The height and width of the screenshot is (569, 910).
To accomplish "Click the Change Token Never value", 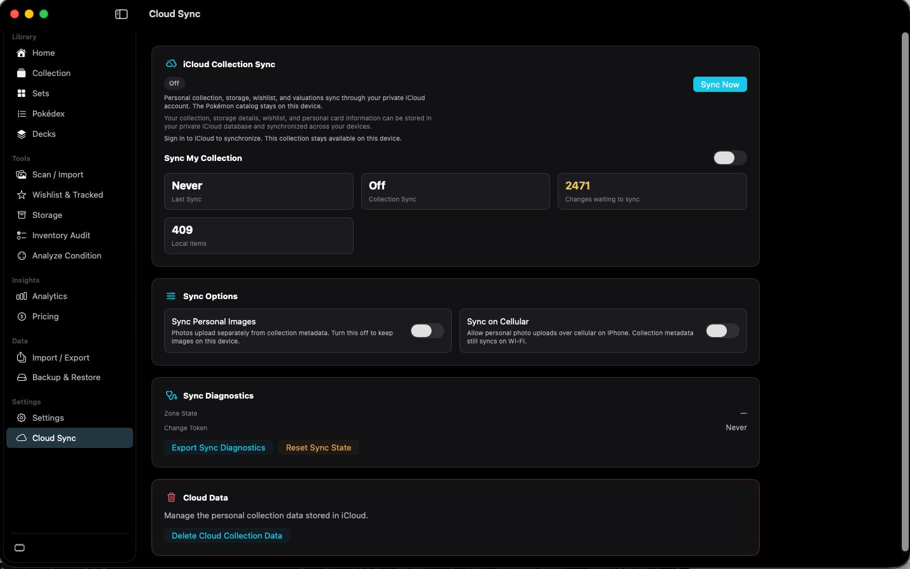I will (x=736, y=428).
